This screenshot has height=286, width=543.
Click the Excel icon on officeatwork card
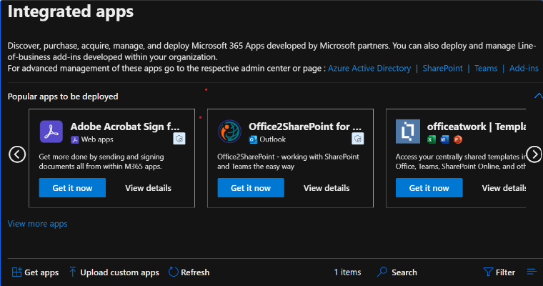(431, 139)
